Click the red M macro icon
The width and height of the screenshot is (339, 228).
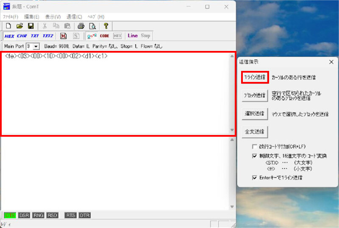coord(63,36)
